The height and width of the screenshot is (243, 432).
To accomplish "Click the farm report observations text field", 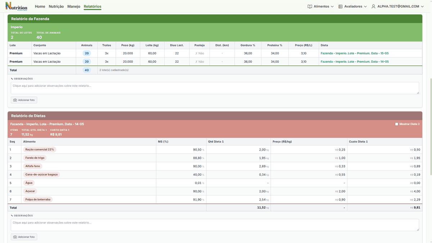I will coord(215,88).
